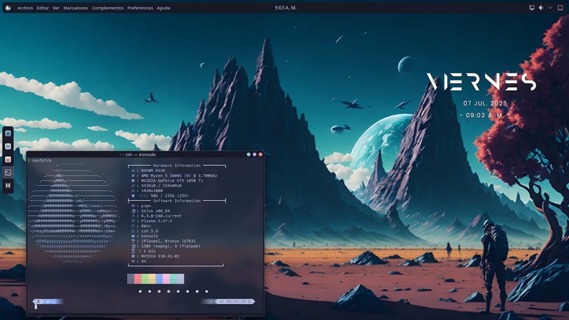Open the Ayuda menu
Viewport: 569px width, 320px height.
[x=164, y=8]
